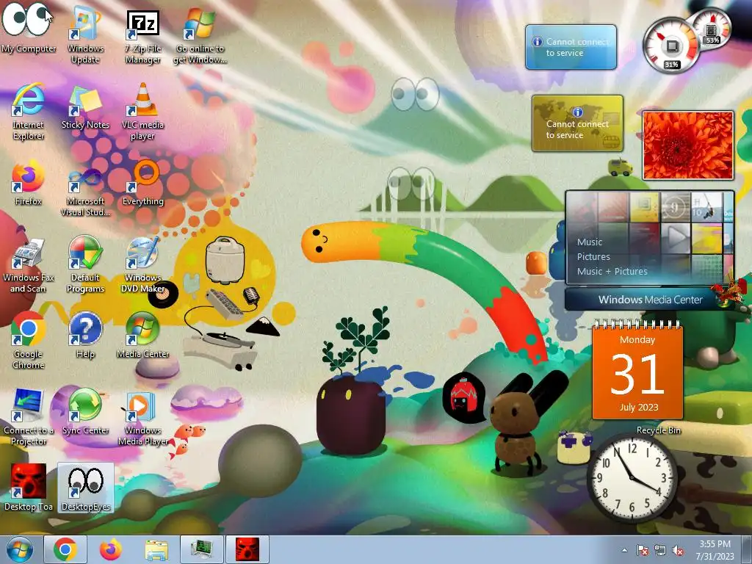Click the network status tray icon
This screenshot has width=752, height=564.
click(660, 551)
